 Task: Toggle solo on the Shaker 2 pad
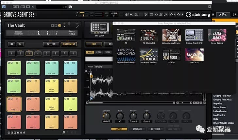click(11, 63)
